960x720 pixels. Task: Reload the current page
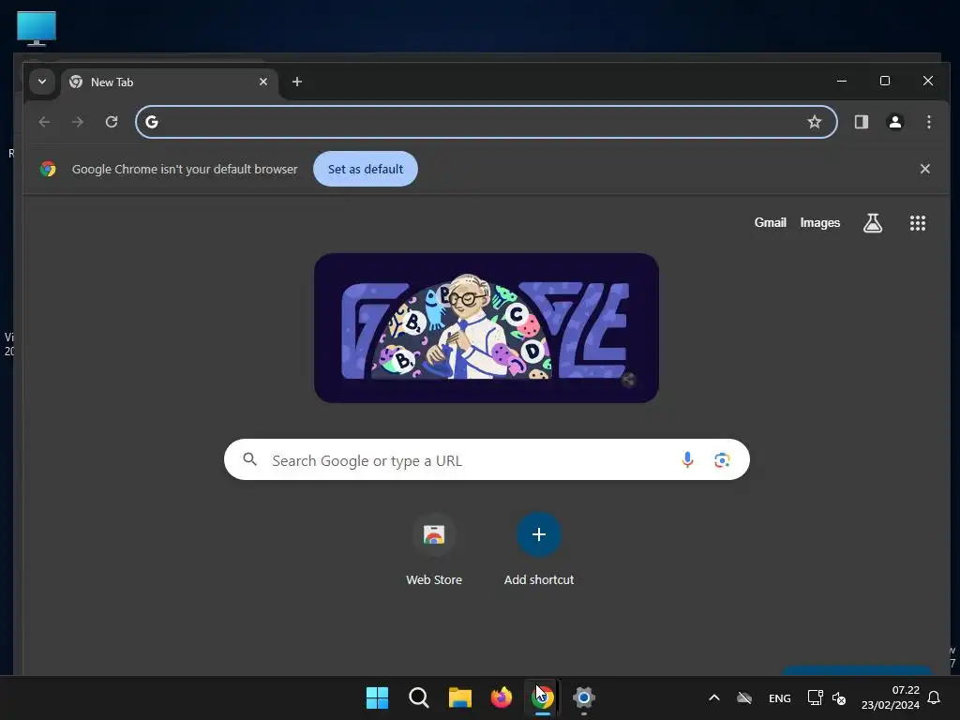112,122
